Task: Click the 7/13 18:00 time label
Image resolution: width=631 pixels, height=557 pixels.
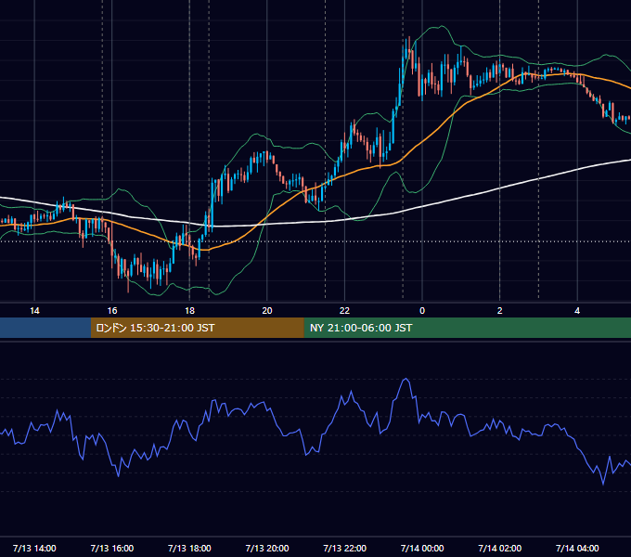Action: (189, 548)
